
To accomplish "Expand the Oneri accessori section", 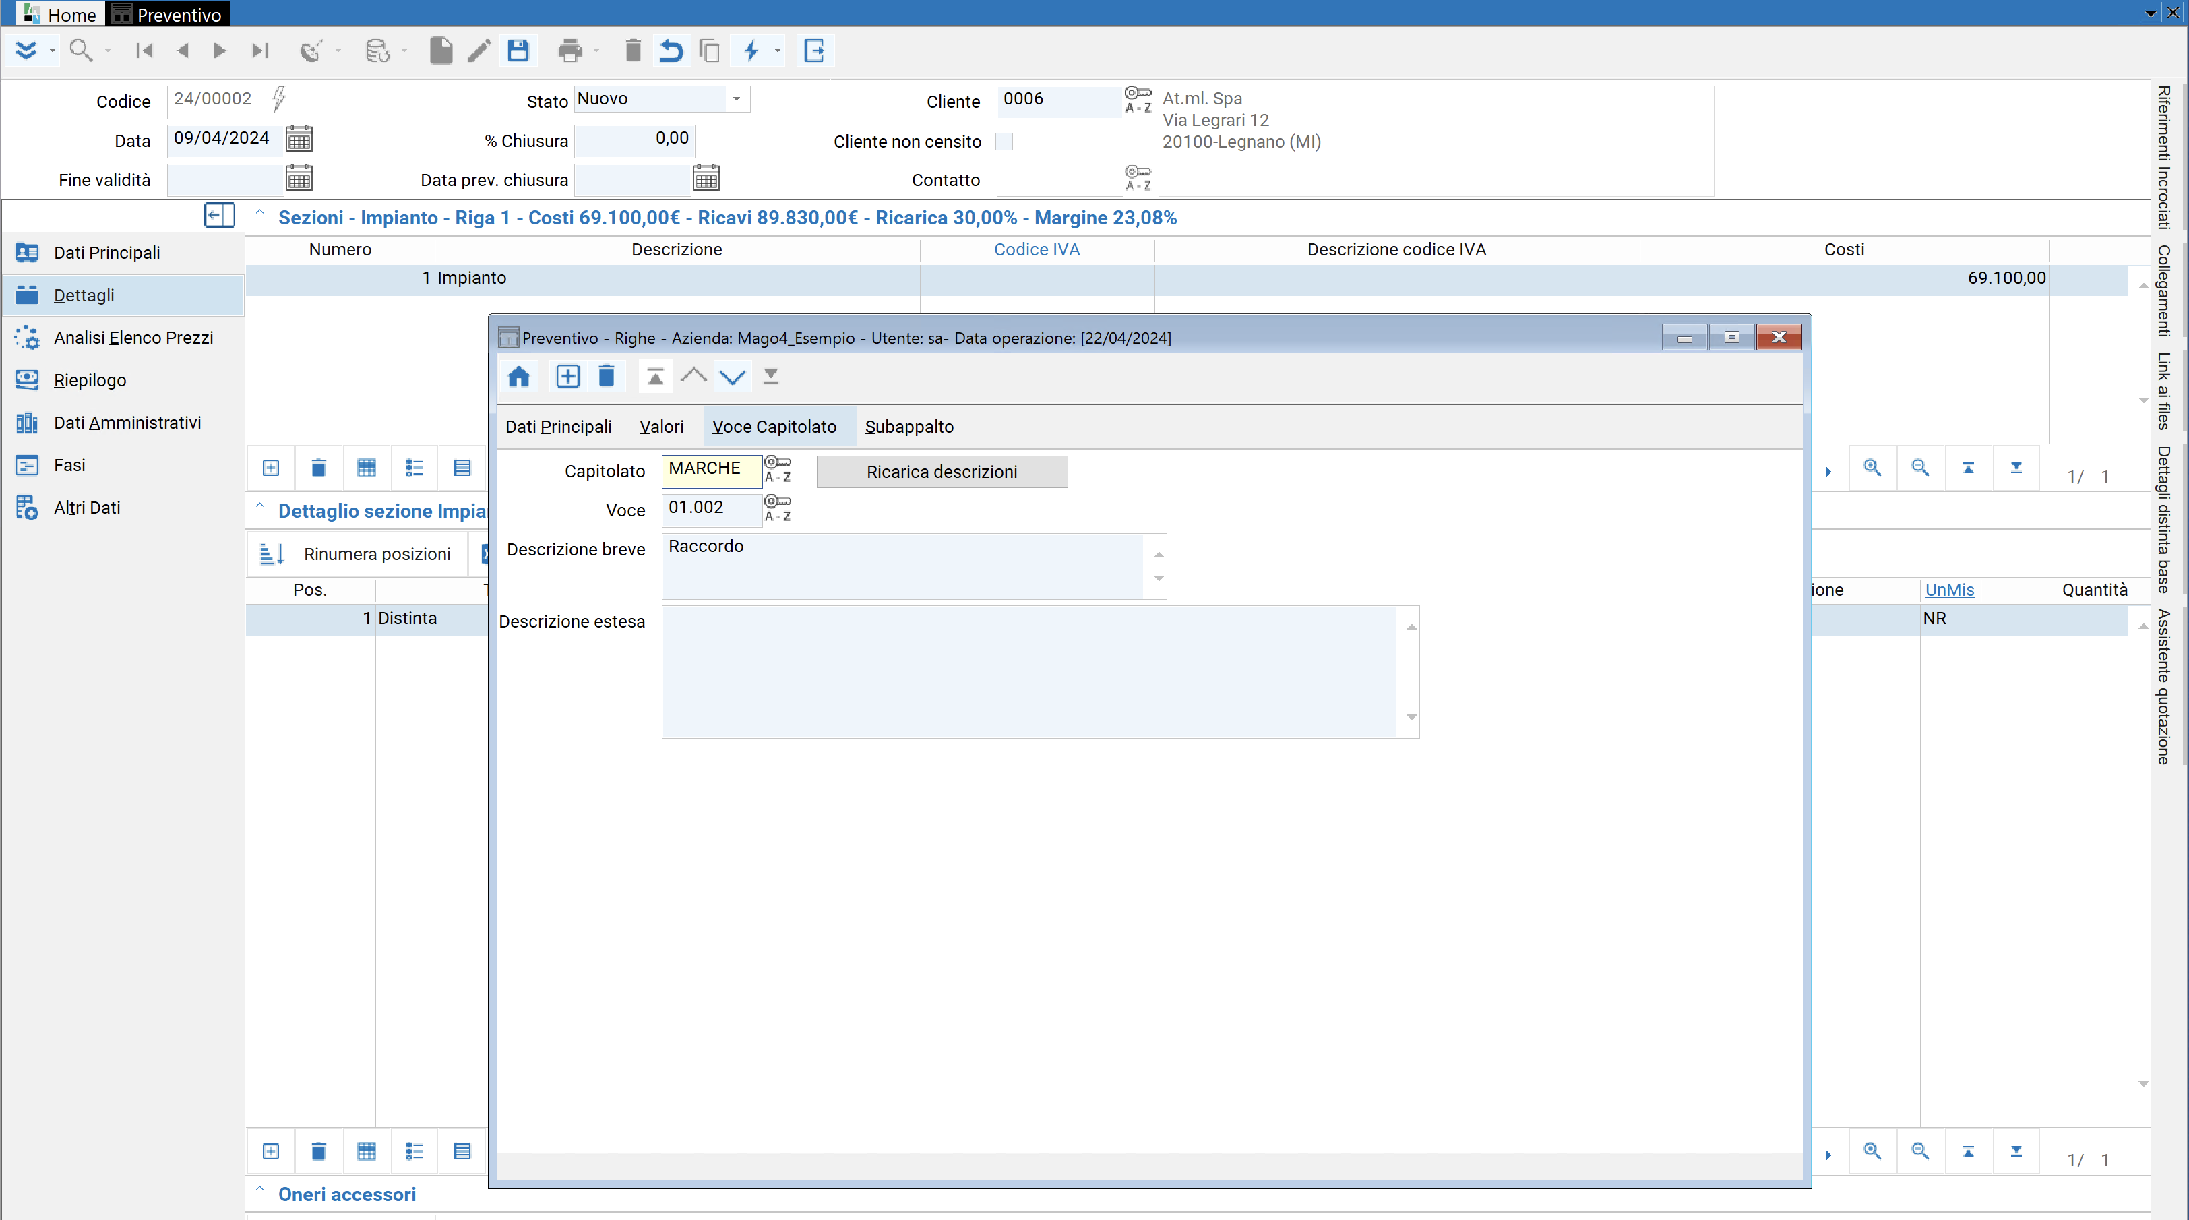I will click(260, 1190).
